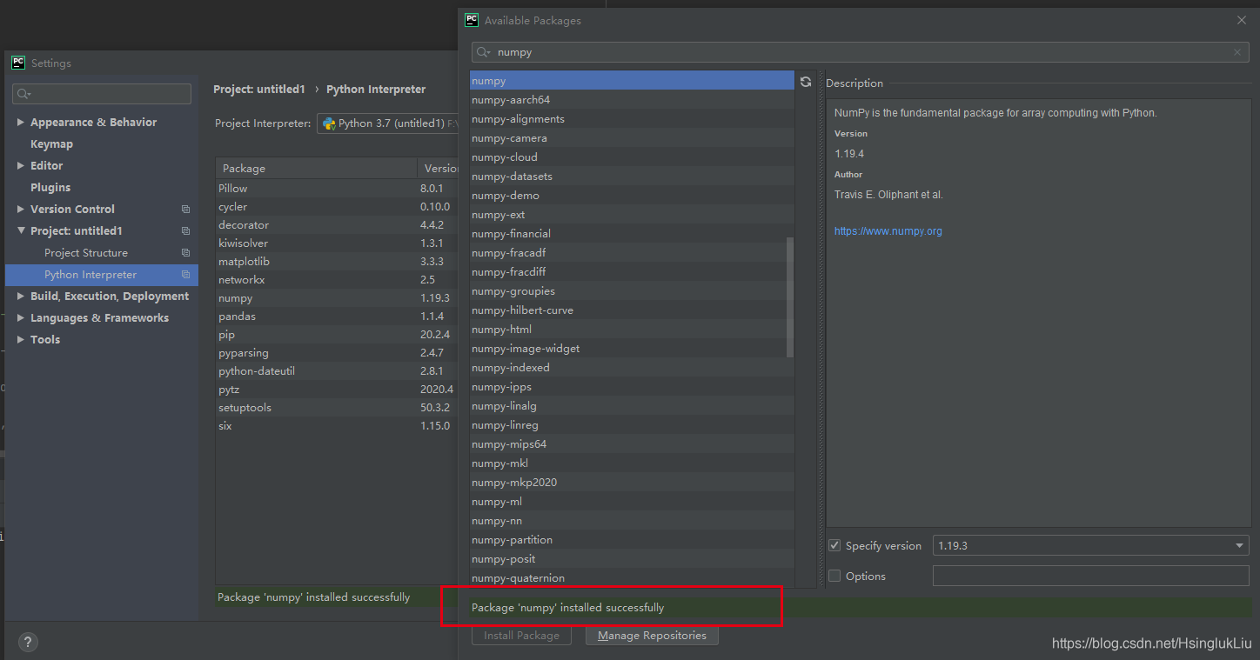This screenshot has width=1260, height=660.
Task: Select numpy in available packages list
Action: [x=632, y=81]
